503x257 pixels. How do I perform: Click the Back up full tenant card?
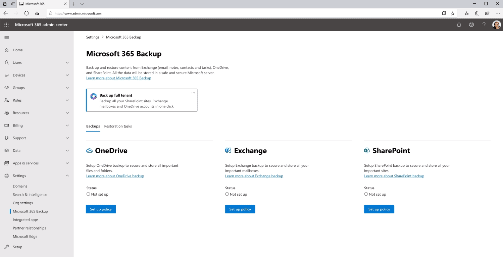pos(142,100)
